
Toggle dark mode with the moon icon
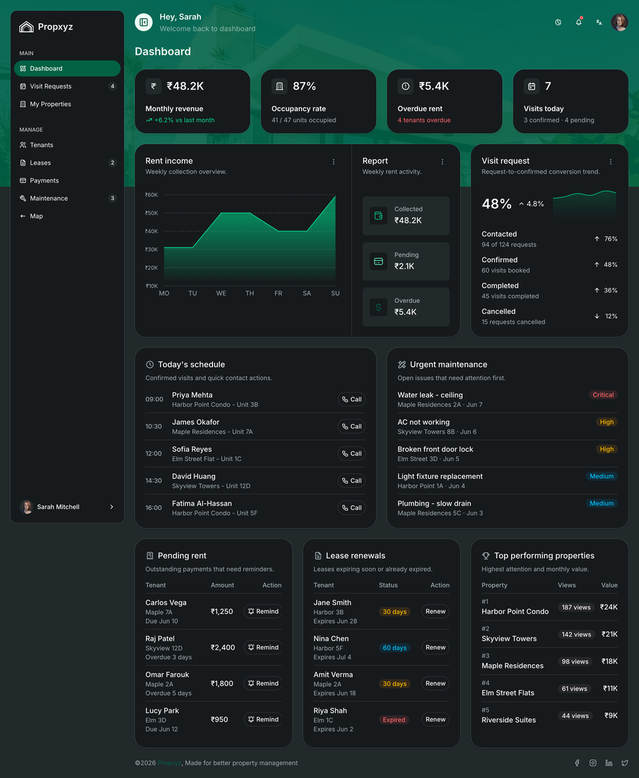[x=558, y=22]
